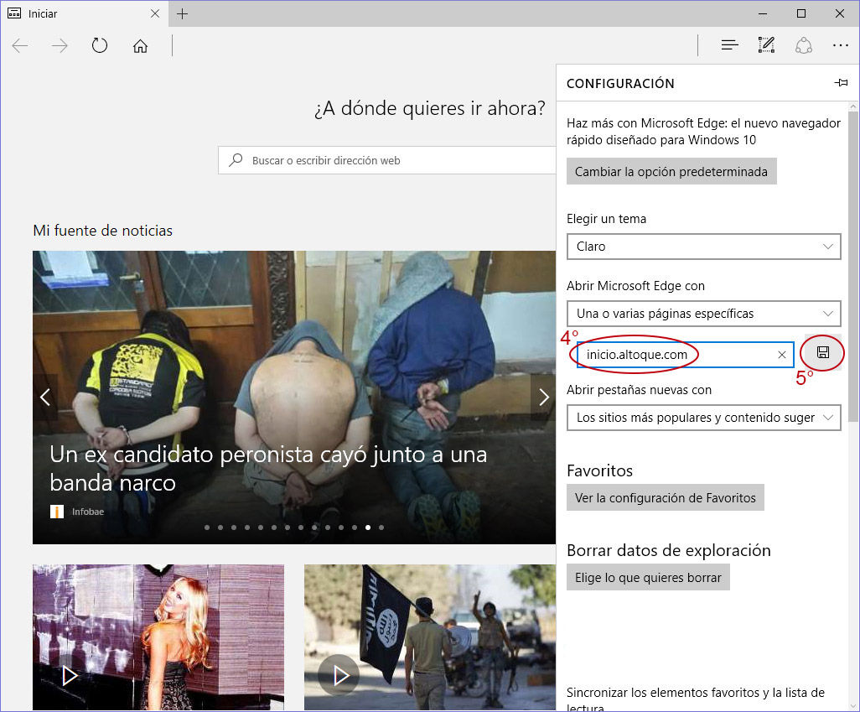
Task: Open the Share panel
Action: (x=804, y=45)
